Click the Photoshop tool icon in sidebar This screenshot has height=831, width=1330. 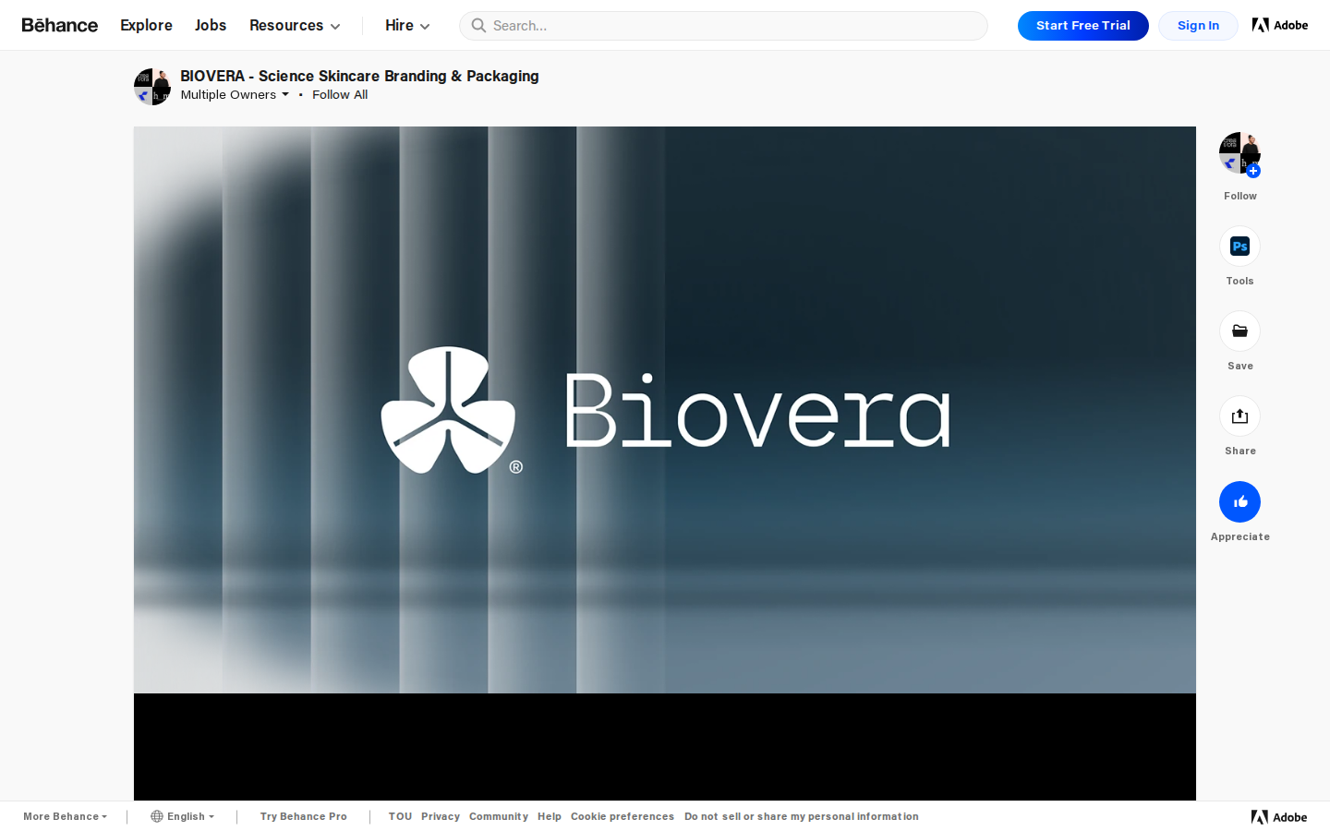click(1239, 246)
